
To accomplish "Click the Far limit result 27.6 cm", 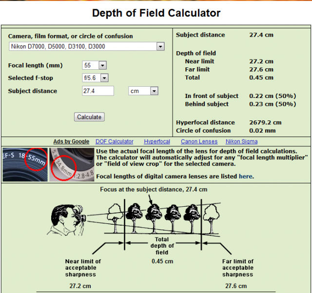I will click(261, 69).
